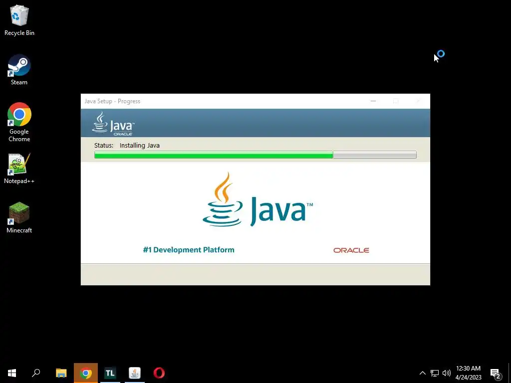Click the Java Oracle logo in installer header
The height and width of the screenshot is (383, 511).
pos(113,124)
